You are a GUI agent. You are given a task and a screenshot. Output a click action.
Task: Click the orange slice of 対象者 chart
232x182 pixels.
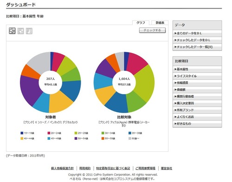point(30,72)
